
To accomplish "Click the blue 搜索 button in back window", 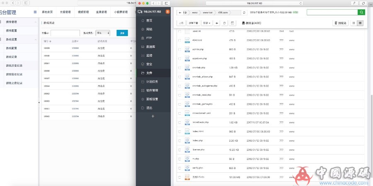I will pyautogui.click(x=122, y=33).
